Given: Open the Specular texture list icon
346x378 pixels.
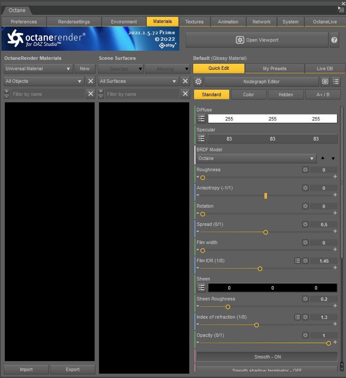Looking at the screenshot, I should click(201, 139).
